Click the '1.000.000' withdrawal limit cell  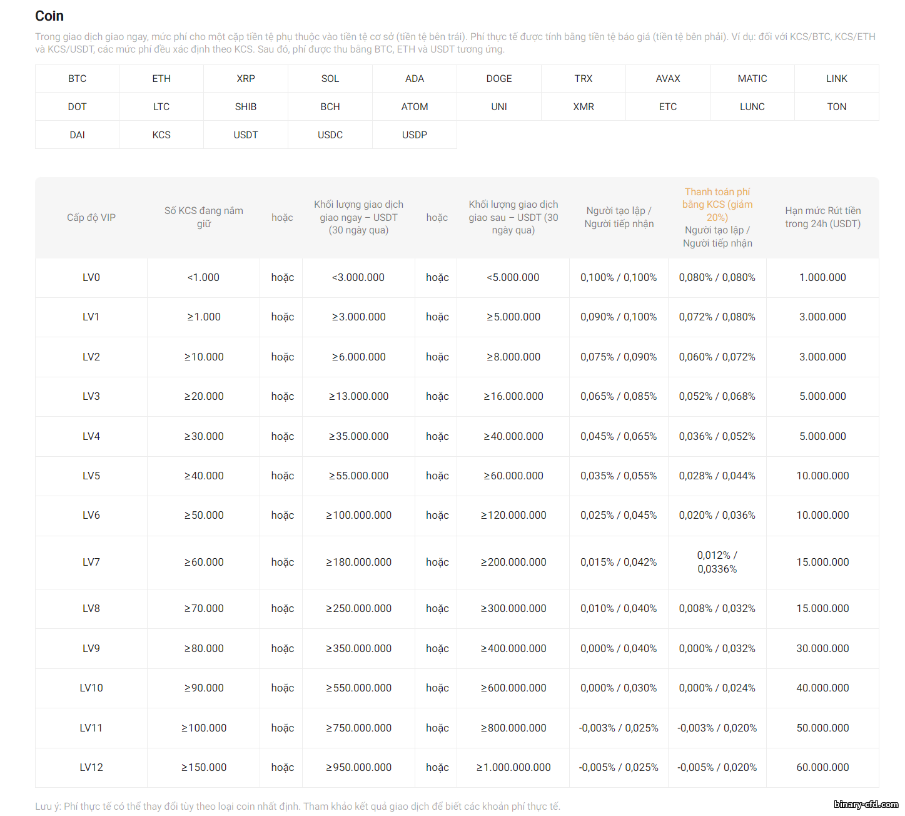pyautogui.click(x=823, y=278)
